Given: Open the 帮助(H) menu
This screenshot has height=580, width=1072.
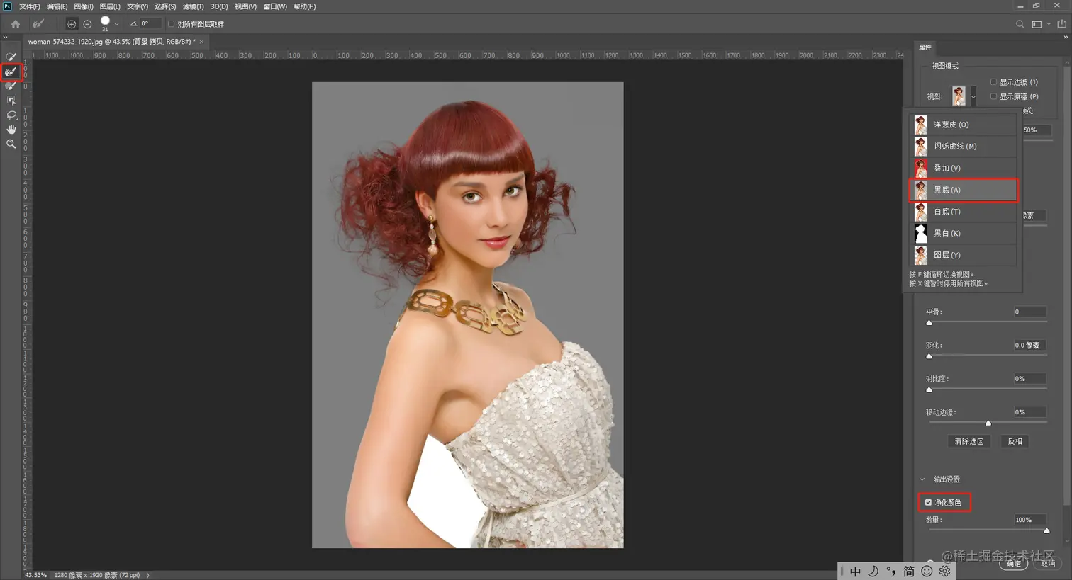Looking at the screenshot, I should [x=304, y=6].
